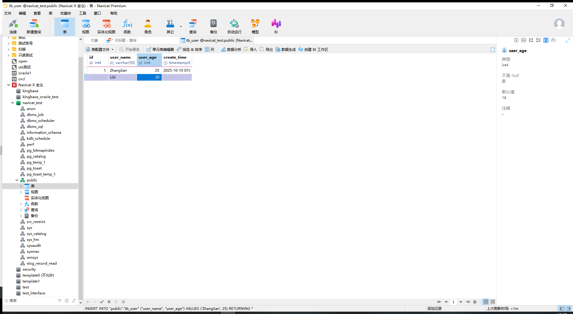The width and height of the screenshot is (573, 314).
Task: Click the 单元格编辑器 button
Action: 160,50
